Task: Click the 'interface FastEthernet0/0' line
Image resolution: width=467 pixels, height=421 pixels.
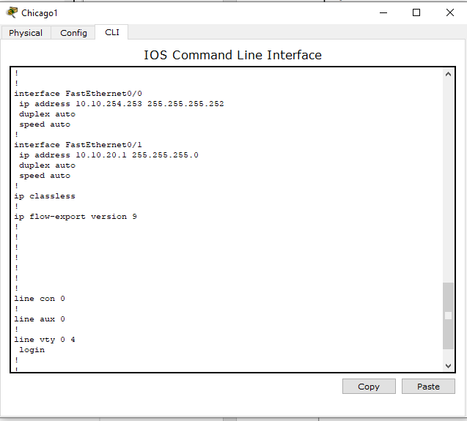Action: 67,94
